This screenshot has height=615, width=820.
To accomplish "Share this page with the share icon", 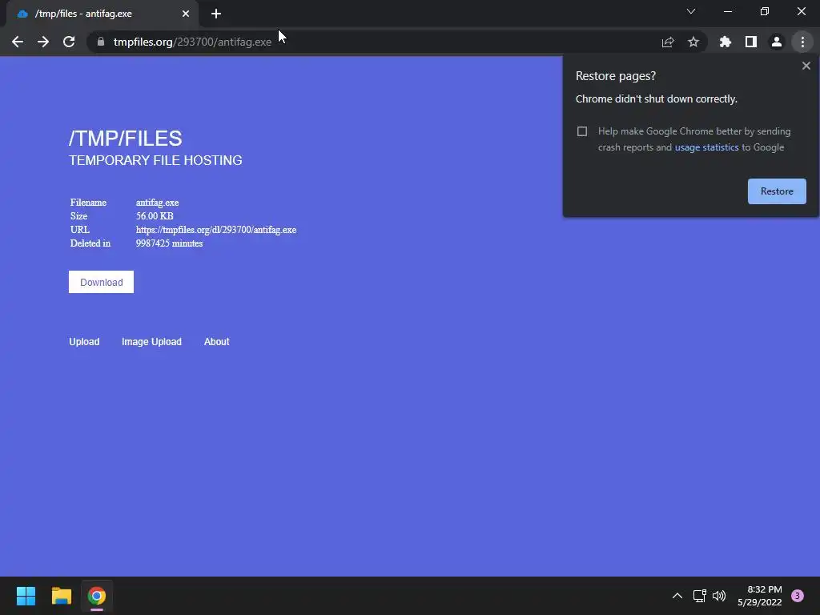I will point(668,42).
